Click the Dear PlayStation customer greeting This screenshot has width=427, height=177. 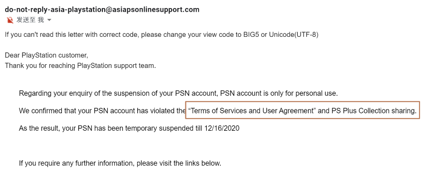click(46, 55)
